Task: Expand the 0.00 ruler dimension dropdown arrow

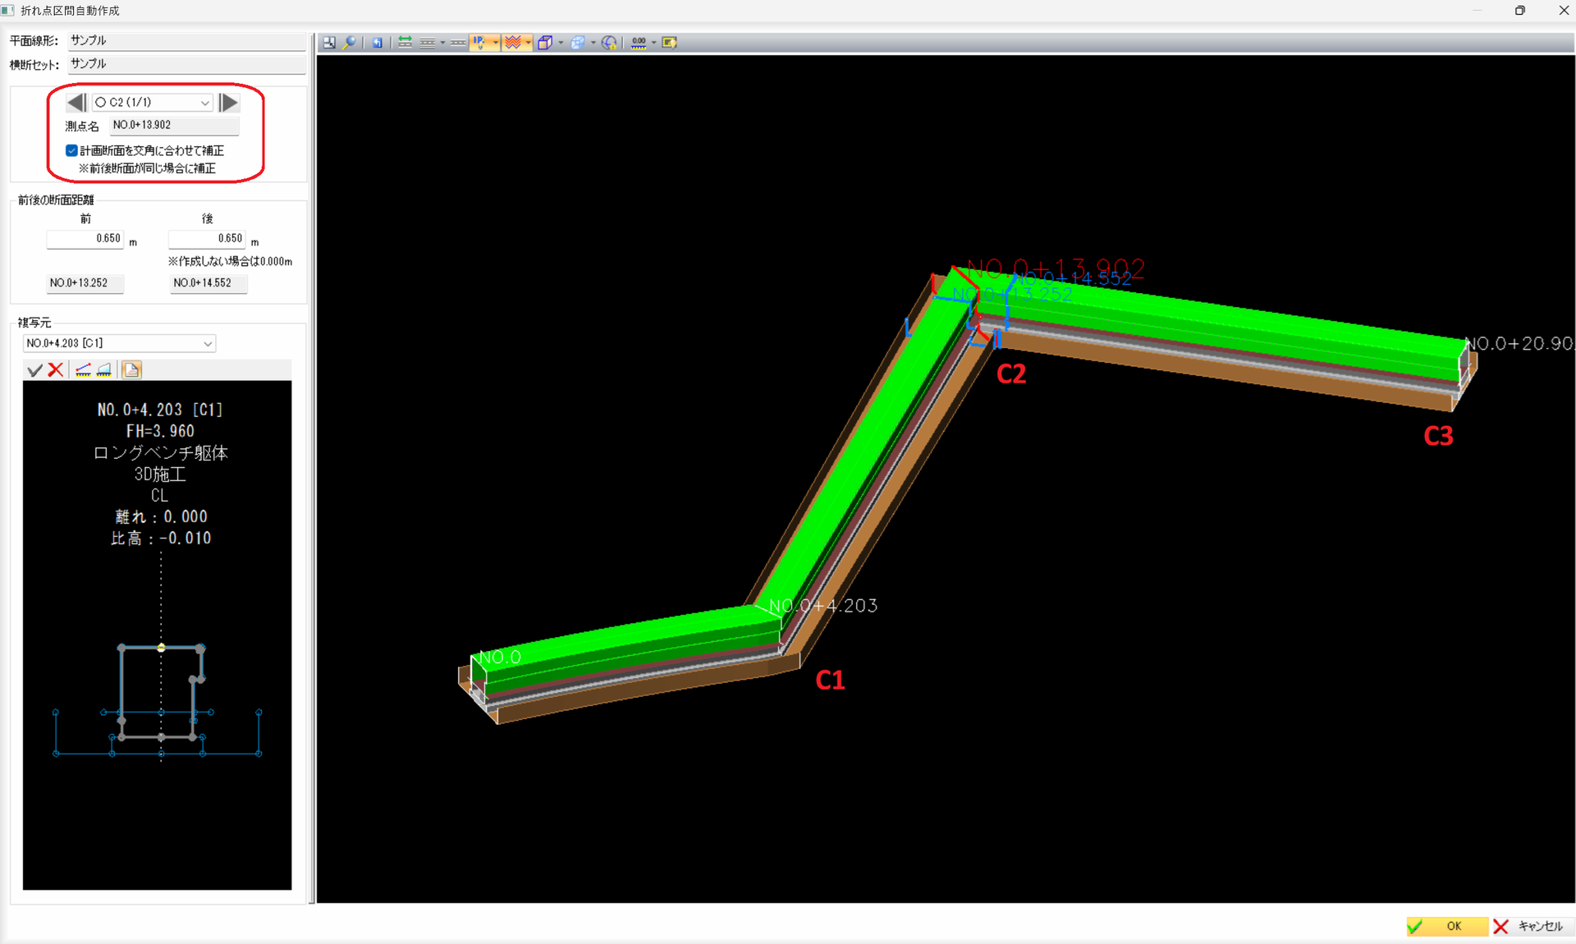Action: coord(653,43)
